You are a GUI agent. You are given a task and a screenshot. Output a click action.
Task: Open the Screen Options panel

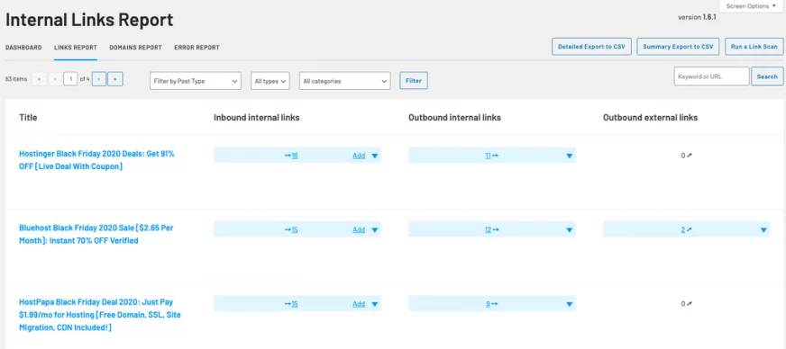pyautogui.click(x=751, y=6)
